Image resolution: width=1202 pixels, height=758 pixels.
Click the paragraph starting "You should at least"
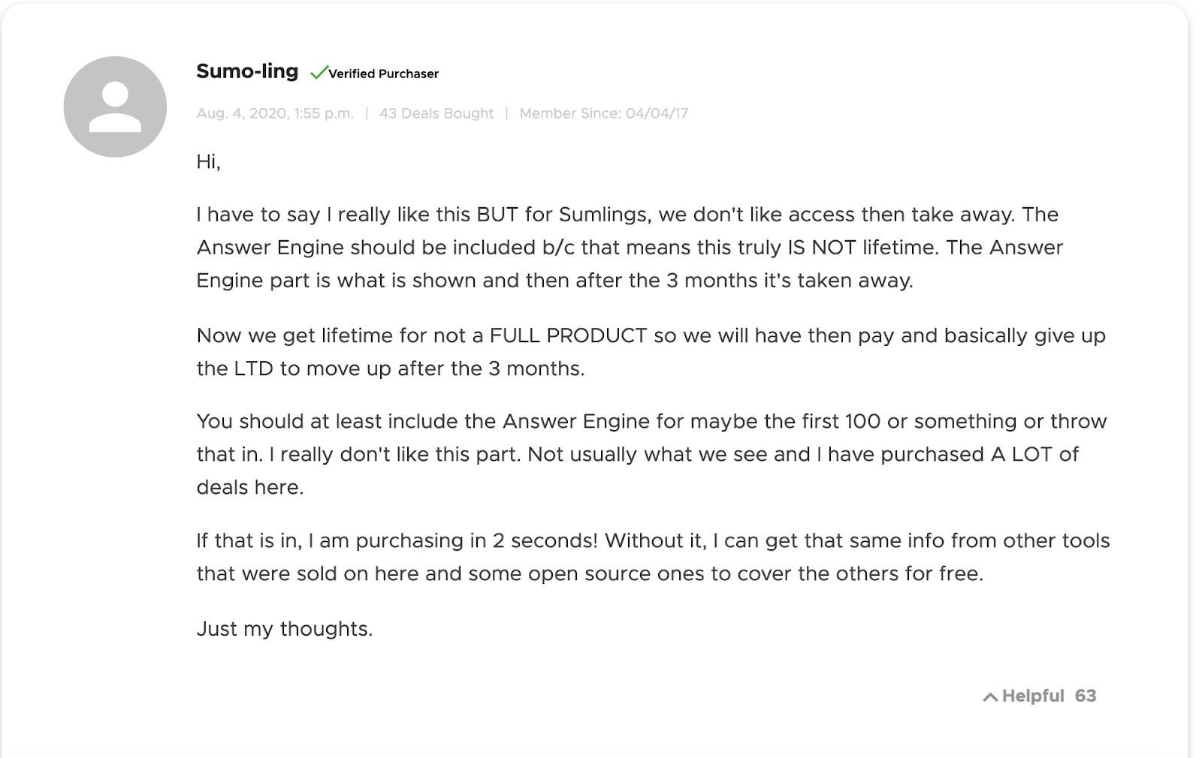point(651,454)
